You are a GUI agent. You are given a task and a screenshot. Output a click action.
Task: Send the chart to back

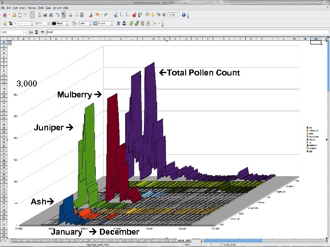(x=137, y=23)
